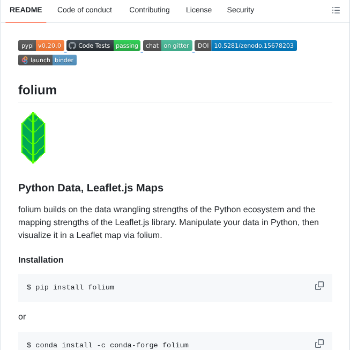
Task: Click the folium leaf logo image
Action: click(33, 138)
